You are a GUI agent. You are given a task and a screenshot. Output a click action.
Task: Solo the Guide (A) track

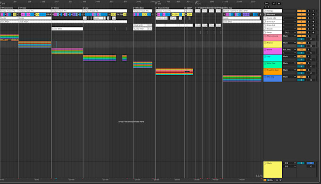point(309,18)
